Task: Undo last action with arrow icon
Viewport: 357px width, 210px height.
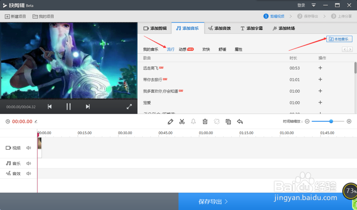Action: tap(240, 122)
